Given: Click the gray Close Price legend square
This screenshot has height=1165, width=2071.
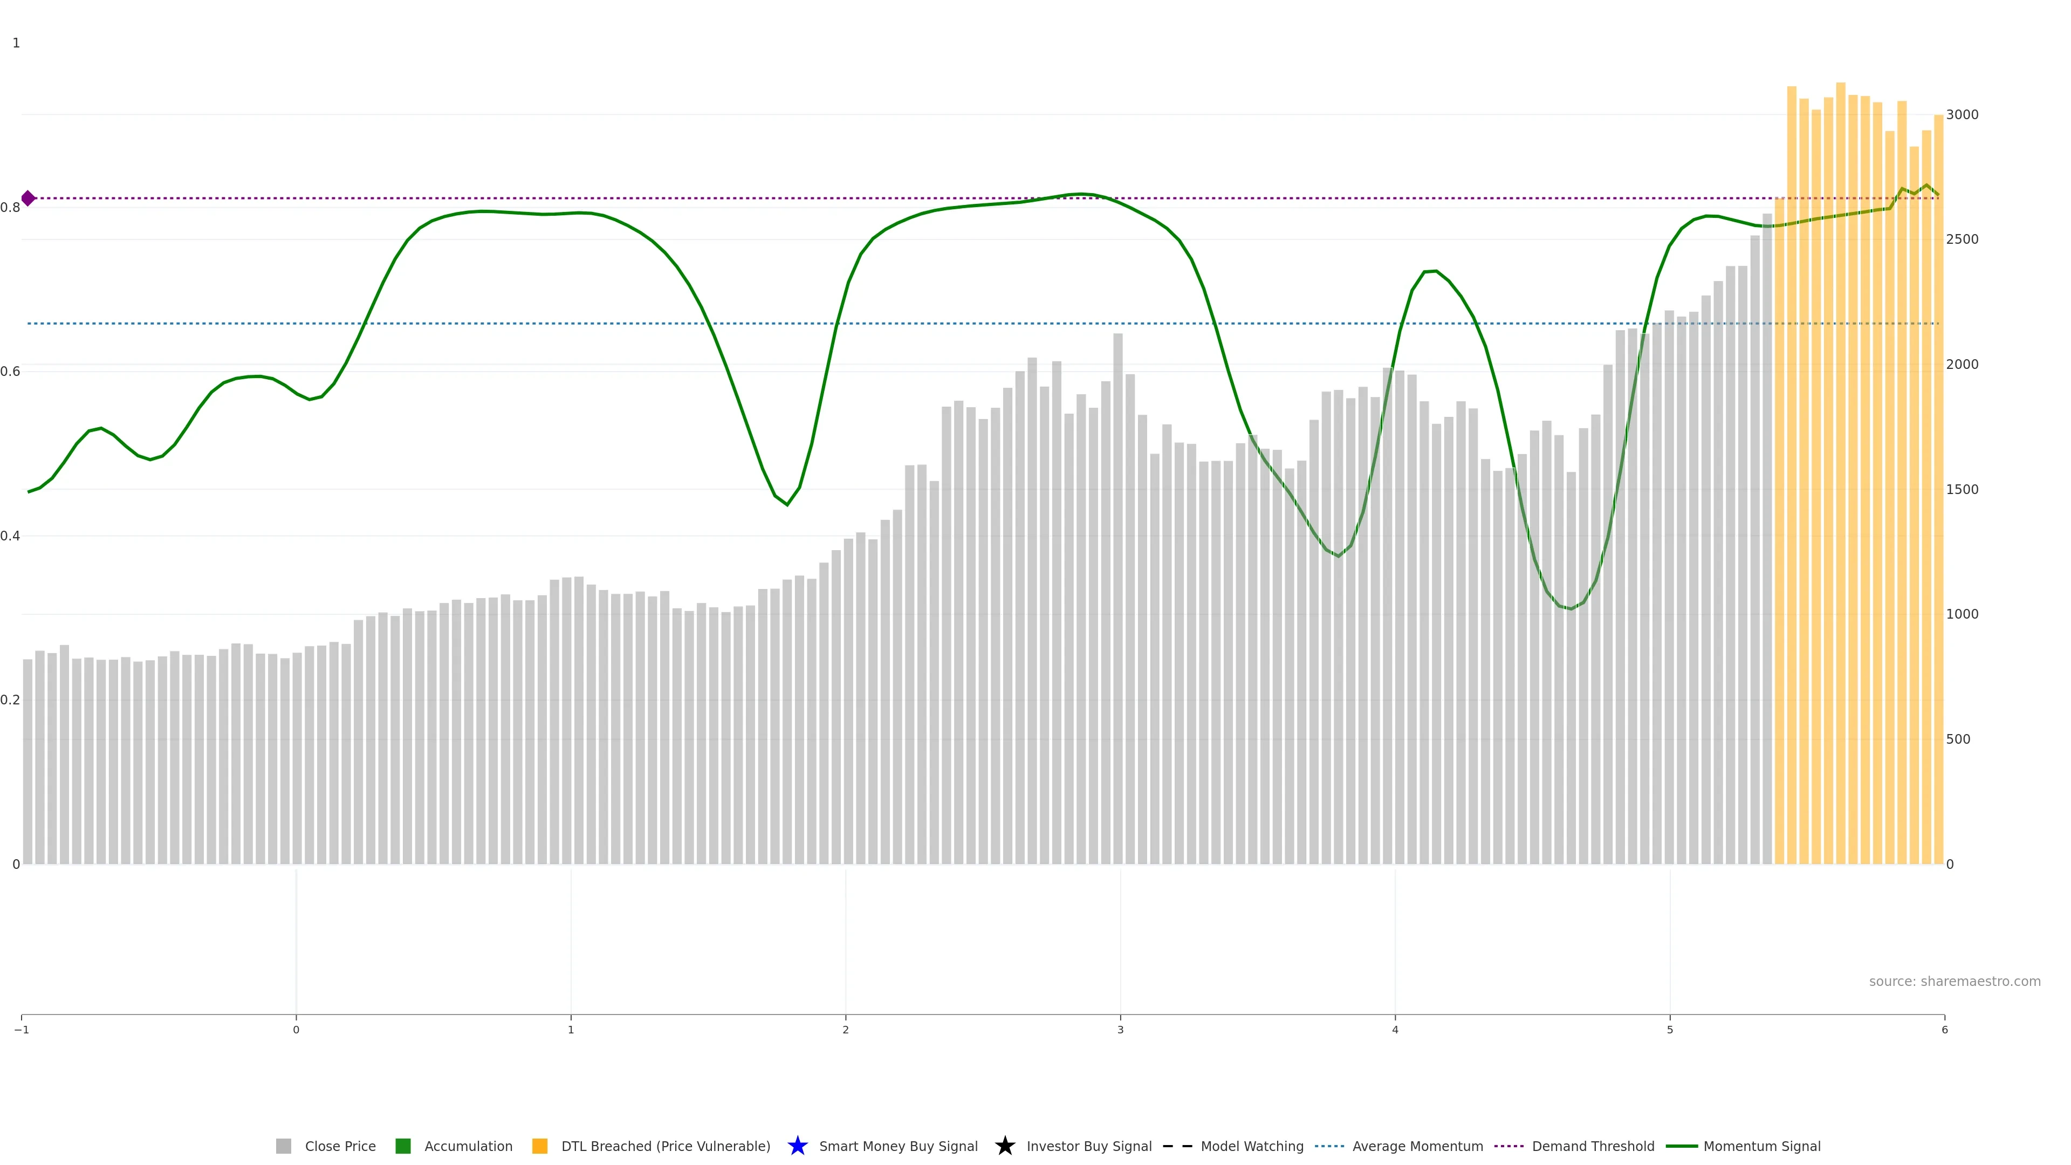Looking at the screenshot, I should [283, 1146].
